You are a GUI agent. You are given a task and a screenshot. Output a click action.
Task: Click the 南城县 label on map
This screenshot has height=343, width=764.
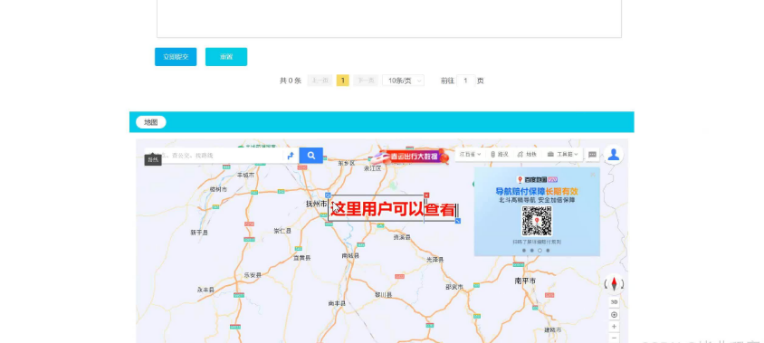pyautogui.click(x=350, y=255)
